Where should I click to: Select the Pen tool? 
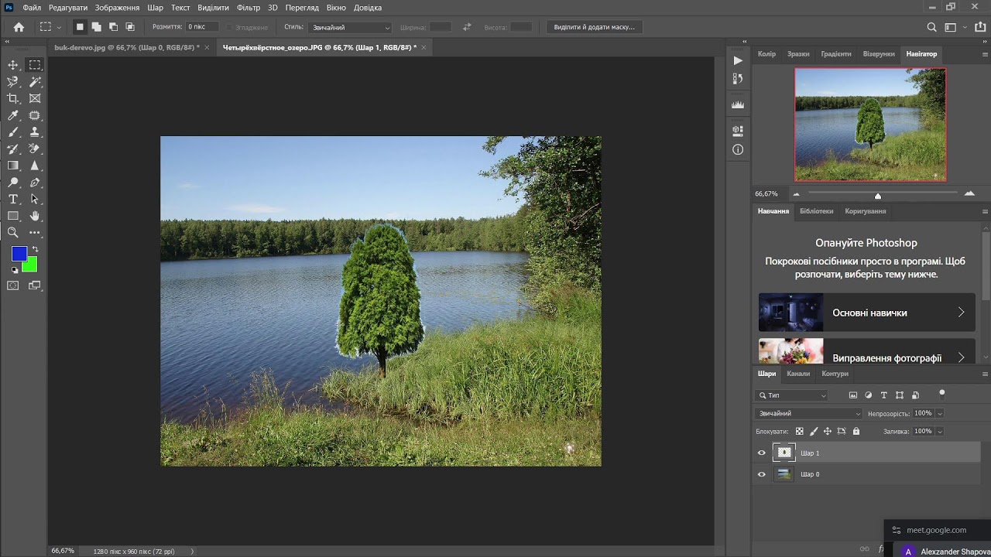(35, 183)
